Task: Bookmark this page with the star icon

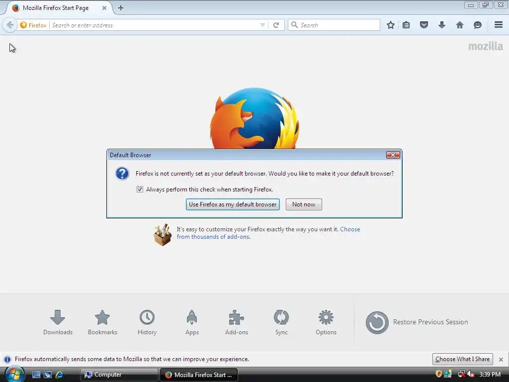Action: [x=391, y=25]
